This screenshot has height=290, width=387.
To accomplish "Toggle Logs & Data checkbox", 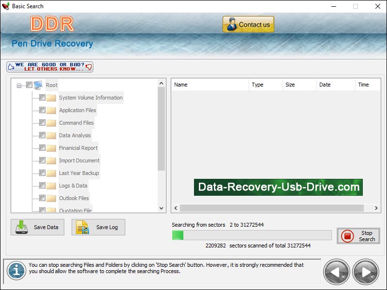I will point(42,186).
